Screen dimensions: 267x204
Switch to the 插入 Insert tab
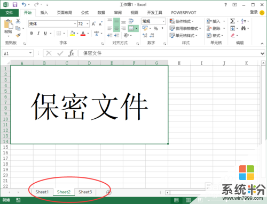click(x=44, y=13)
